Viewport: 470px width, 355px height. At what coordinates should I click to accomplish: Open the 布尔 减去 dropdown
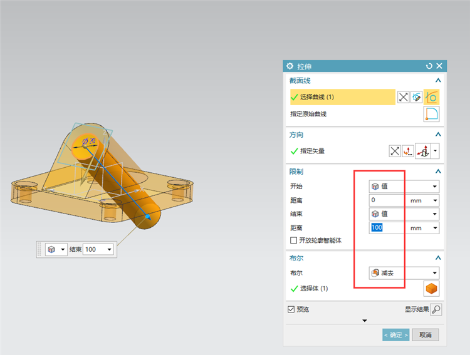[404, 273]
